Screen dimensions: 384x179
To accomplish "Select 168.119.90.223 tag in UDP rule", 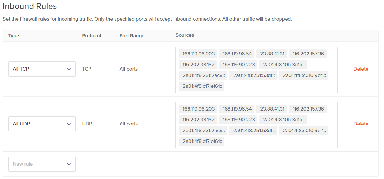I will click(239, 120).
